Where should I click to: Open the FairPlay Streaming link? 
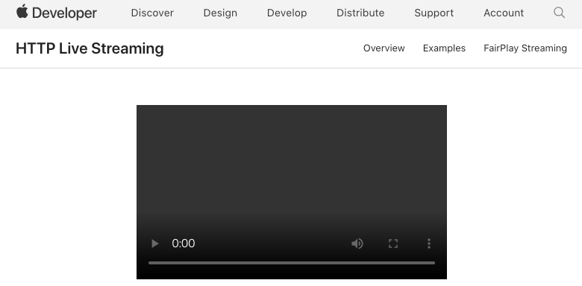pyautogui.click(x=525, y=48)
